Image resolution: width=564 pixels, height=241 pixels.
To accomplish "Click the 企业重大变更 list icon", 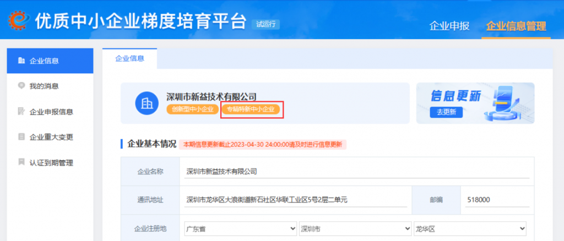I will coord(21,137).
